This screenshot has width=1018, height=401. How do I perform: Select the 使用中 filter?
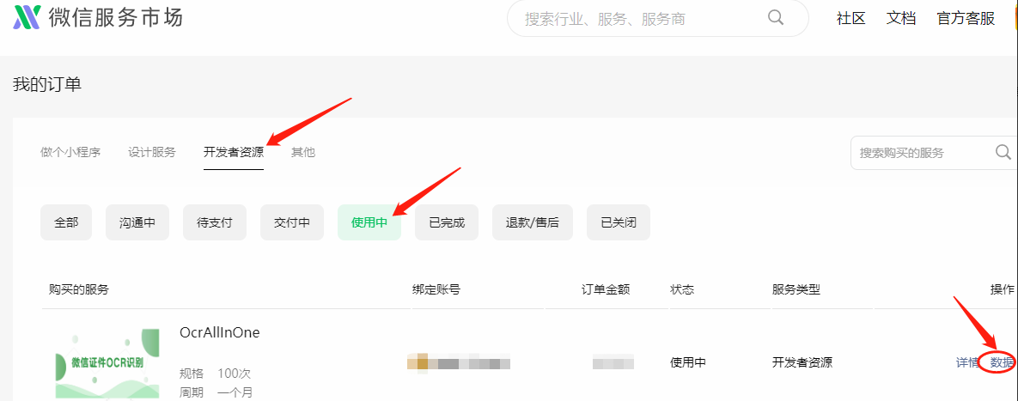coord(369,222)
